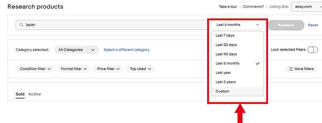Choose Last 2 years range
The width and height of the screenshot is (322, 123).
click(225, 82)
